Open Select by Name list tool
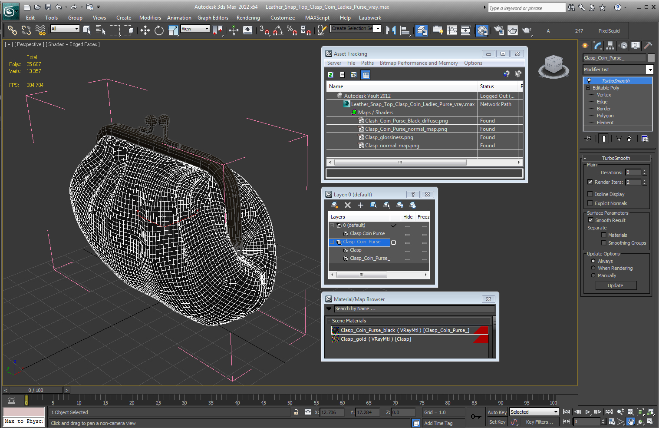The width and height of the screenshot is (659, 428). pyautogui.click(x=101, y=30)
